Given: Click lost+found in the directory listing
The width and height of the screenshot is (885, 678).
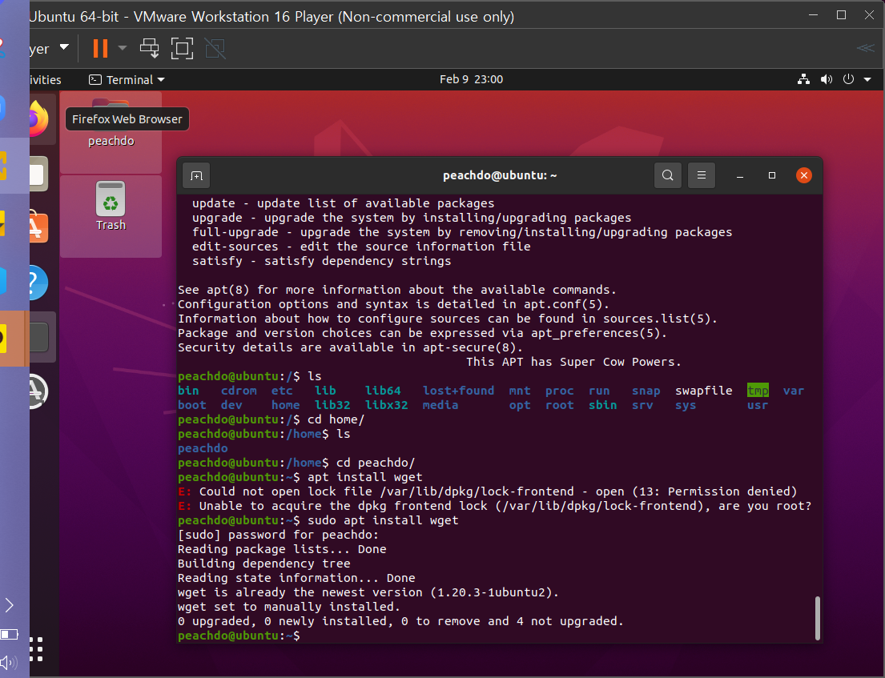Looking at the screenshot, I should click(458, 391).
